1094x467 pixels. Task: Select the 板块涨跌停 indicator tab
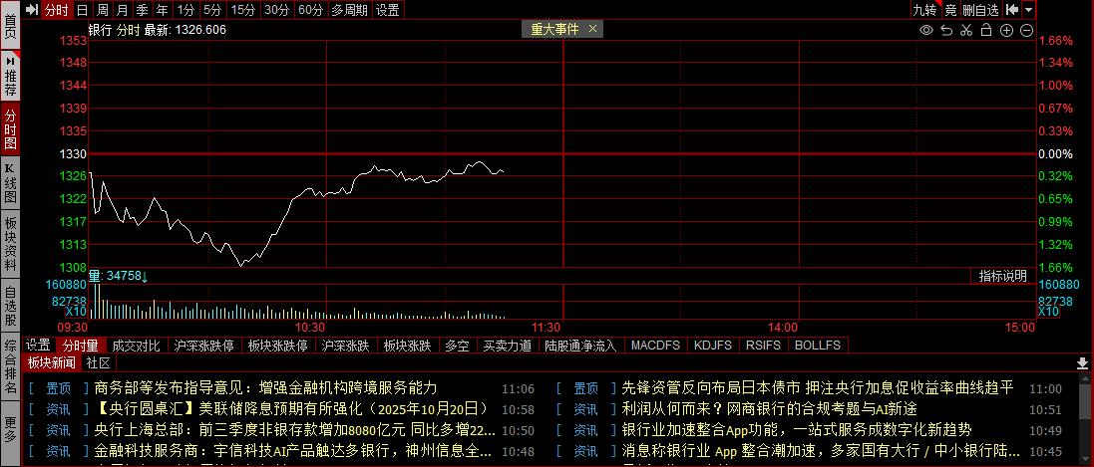point(277,345)
